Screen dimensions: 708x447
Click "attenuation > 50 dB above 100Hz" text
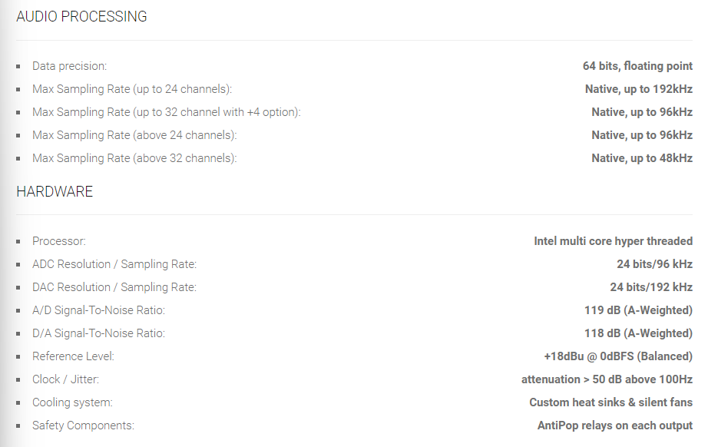(607, 379)
